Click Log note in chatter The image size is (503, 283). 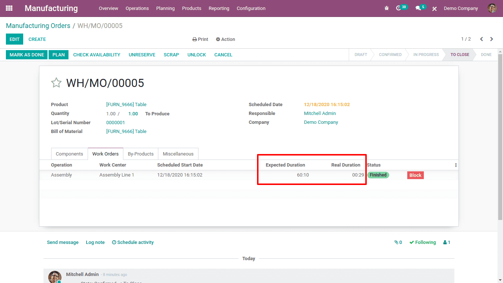[x=95, y=242]
